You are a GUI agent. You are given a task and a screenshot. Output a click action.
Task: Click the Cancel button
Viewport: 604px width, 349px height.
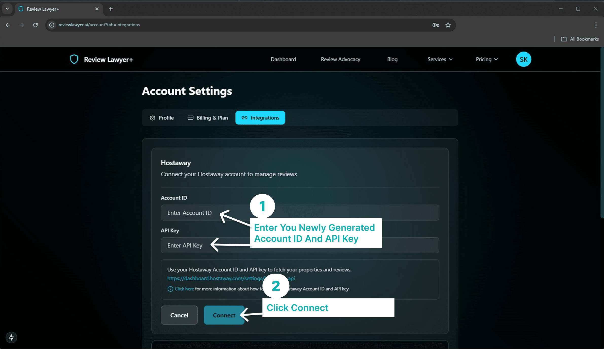[x=179, y=315]
